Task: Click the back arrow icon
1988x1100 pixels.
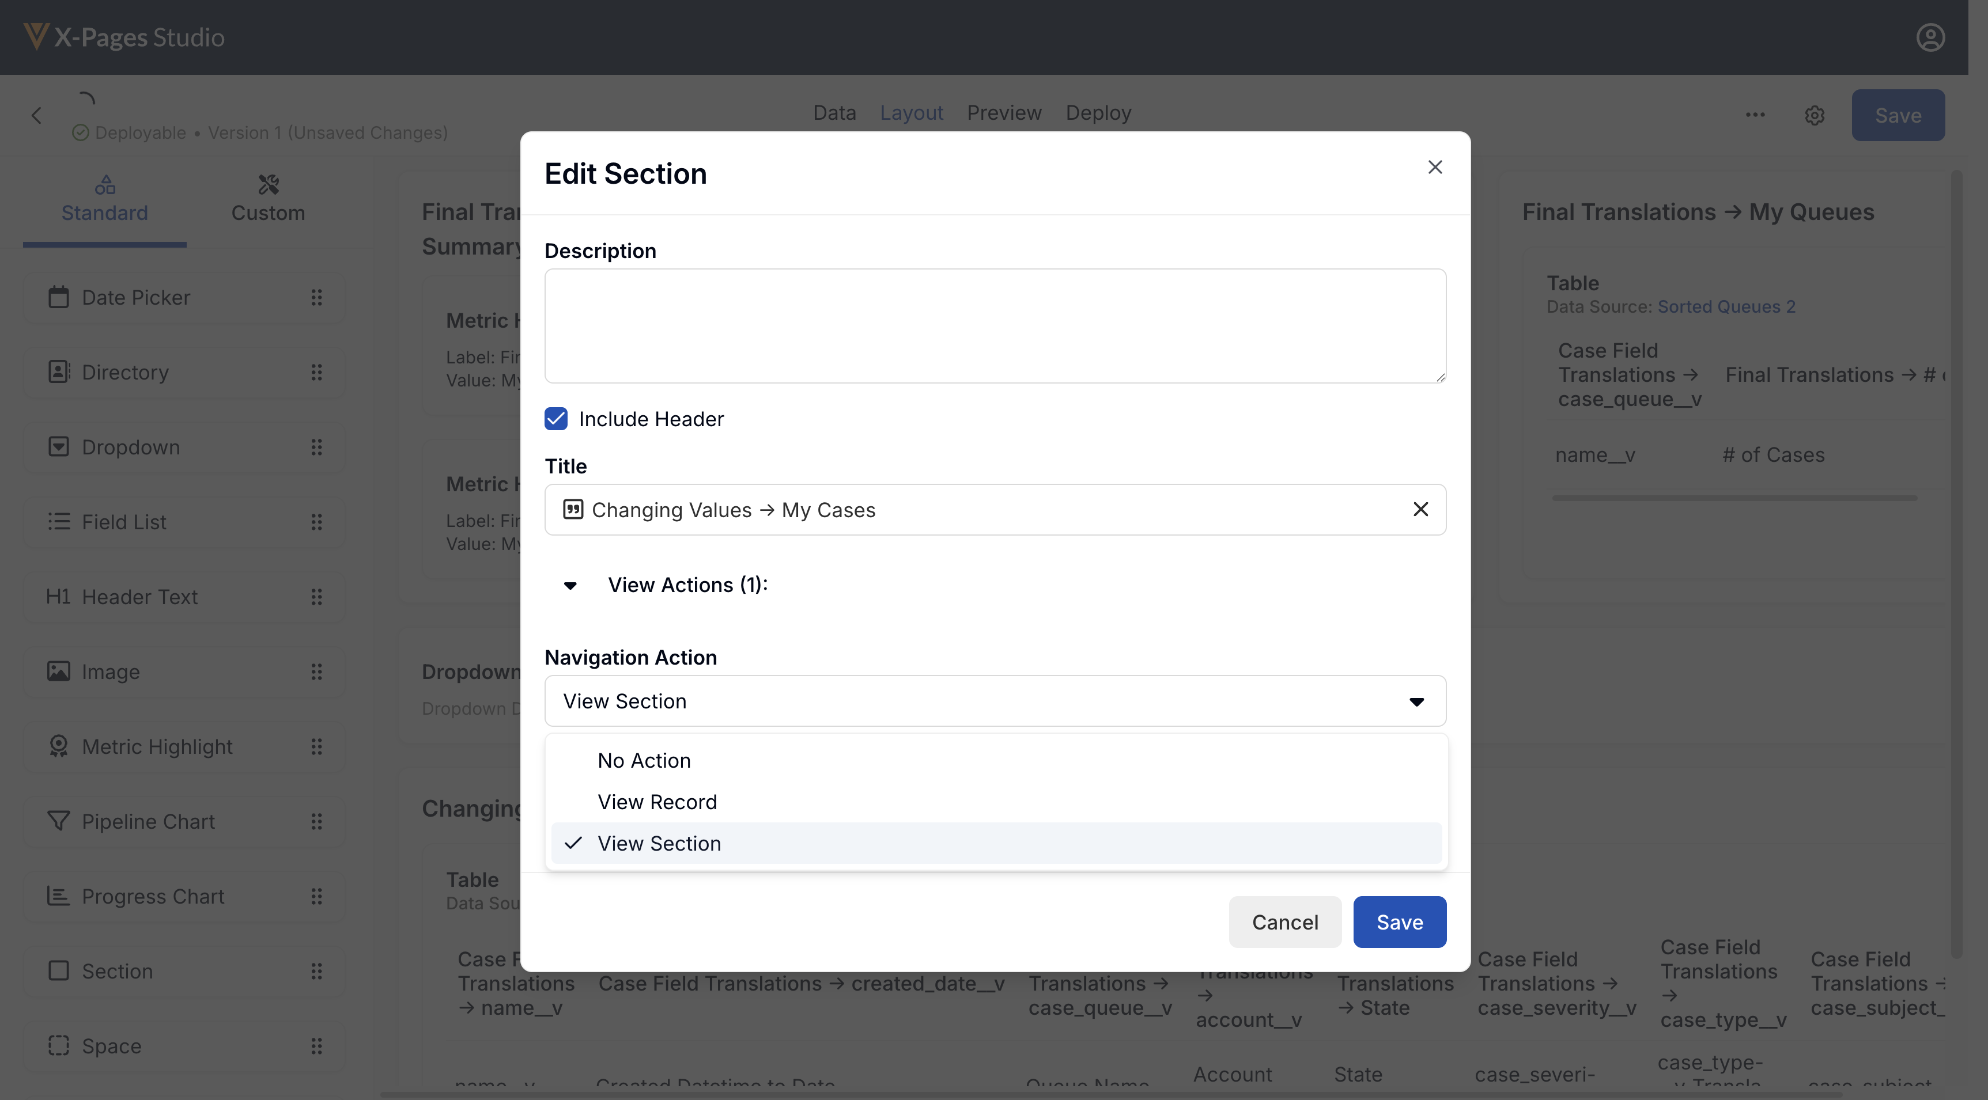Action: (36, 116)
